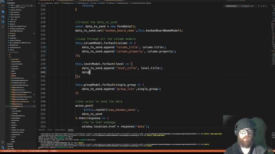Open PULL_REQUEST_TEMPLATE.md file
The image size is (275, 154).
tap(20, 43)
